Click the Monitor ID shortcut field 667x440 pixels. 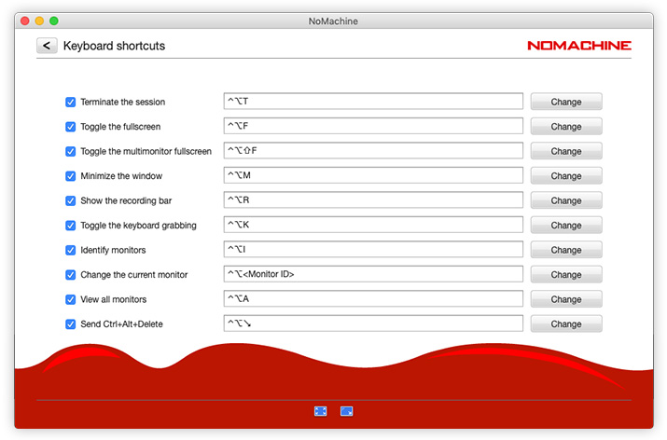373,275
